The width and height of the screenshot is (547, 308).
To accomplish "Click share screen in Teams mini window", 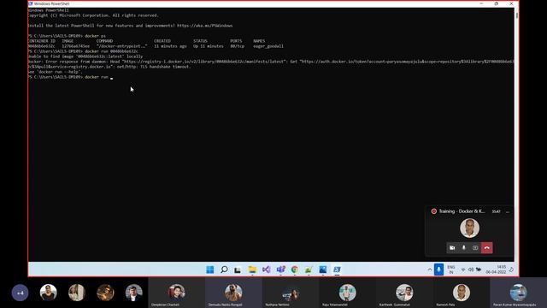I will click(475, 247).
